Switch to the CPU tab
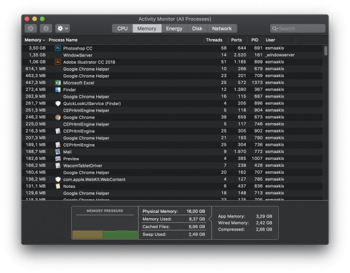 pyautogui.click(x=123, y=29)
